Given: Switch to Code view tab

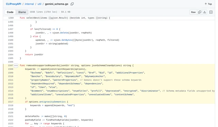Looking at the screenshot, I should click(10, 12).
